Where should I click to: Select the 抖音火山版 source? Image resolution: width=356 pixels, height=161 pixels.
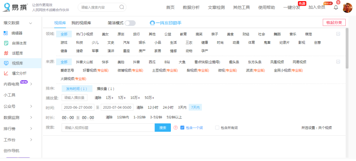click(84, 62)
